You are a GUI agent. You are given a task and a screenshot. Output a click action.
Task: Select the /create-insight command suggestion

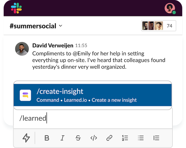tap(92, 95)
